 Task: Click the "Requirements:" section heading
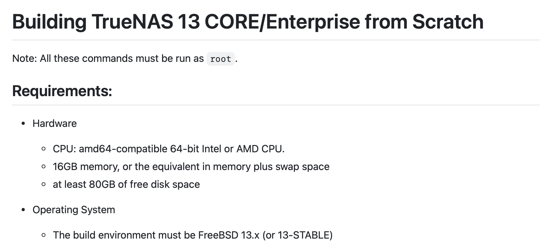click(x=62, y=91)
